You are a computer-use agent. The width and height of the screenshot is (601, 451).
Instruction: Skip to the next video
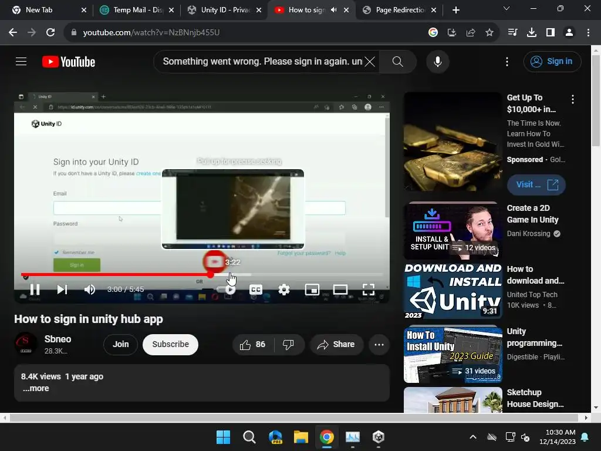coord(62,290)
